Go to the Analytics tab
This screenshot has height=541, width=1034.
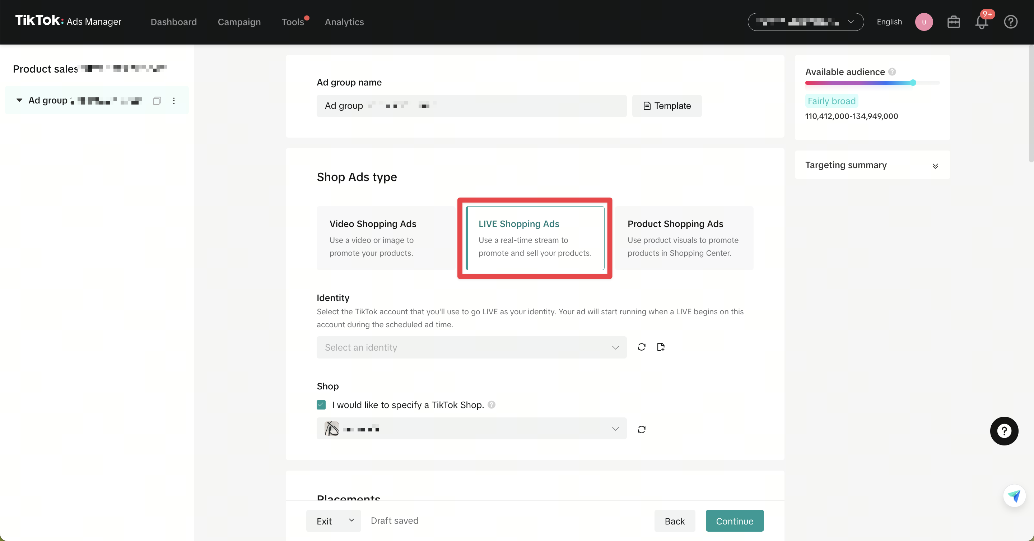[344, 22]
